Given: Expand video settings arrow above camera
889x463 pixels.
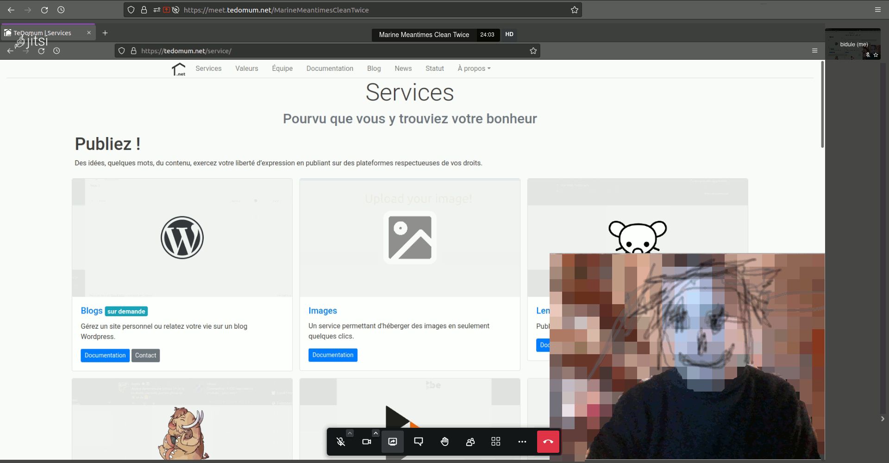Looking at the screenshot, I should pyautogui.click(x=376, y=433).
